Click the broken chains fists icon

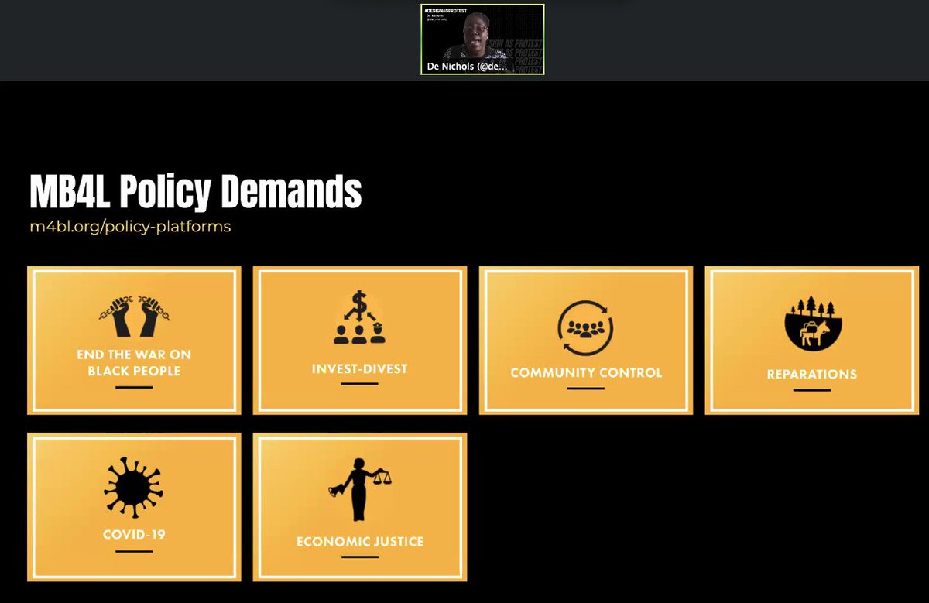pos(134,318)
